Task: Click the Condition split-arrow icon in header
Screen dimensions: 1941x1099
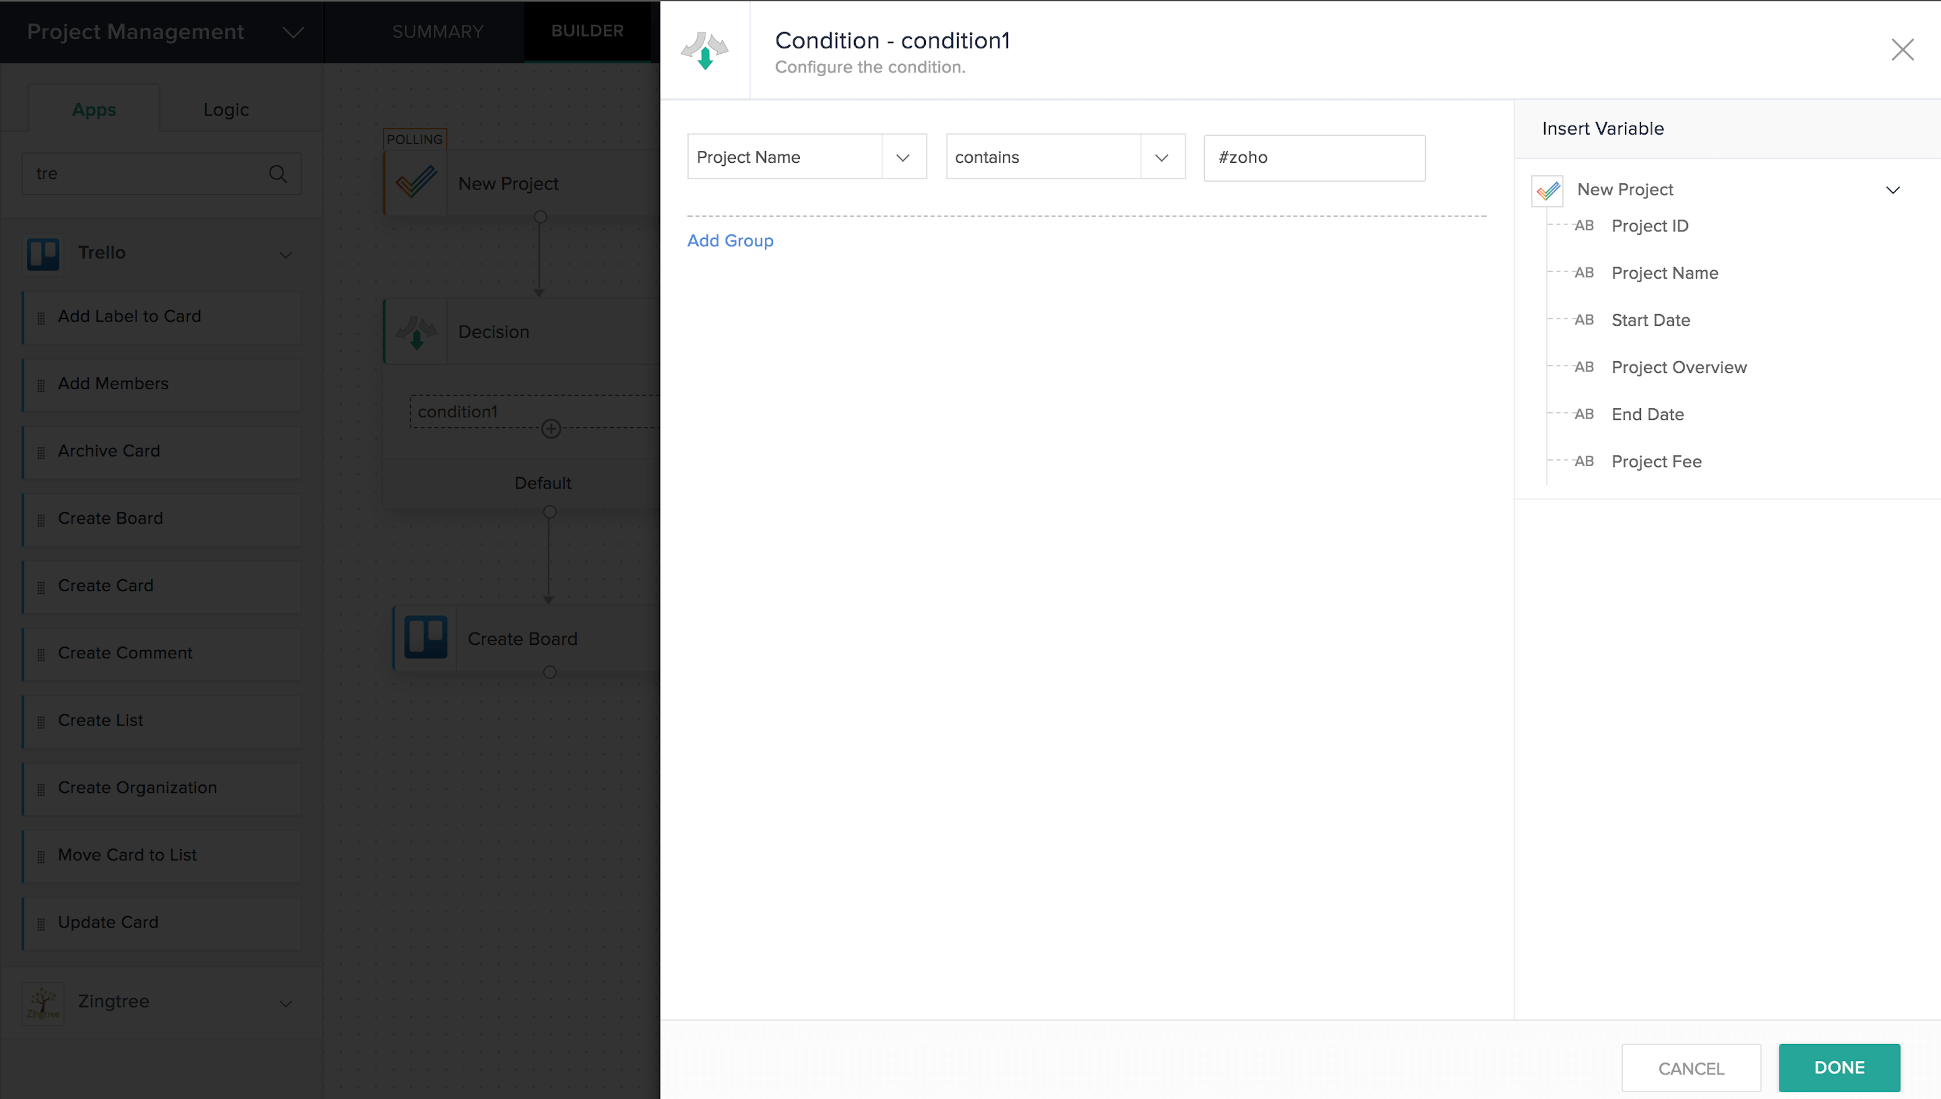Action: [x=704, y=50]
